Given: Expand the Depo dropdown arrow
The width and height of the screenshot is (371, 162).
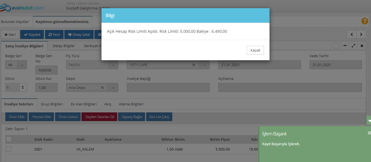Looking at the screenshot, I should pos(113,88).
